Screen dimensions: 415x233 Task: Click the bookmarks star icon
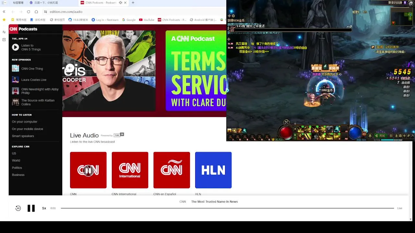point(4,20)
